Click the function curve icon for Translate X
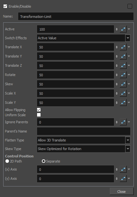 [x=123, y=47]
